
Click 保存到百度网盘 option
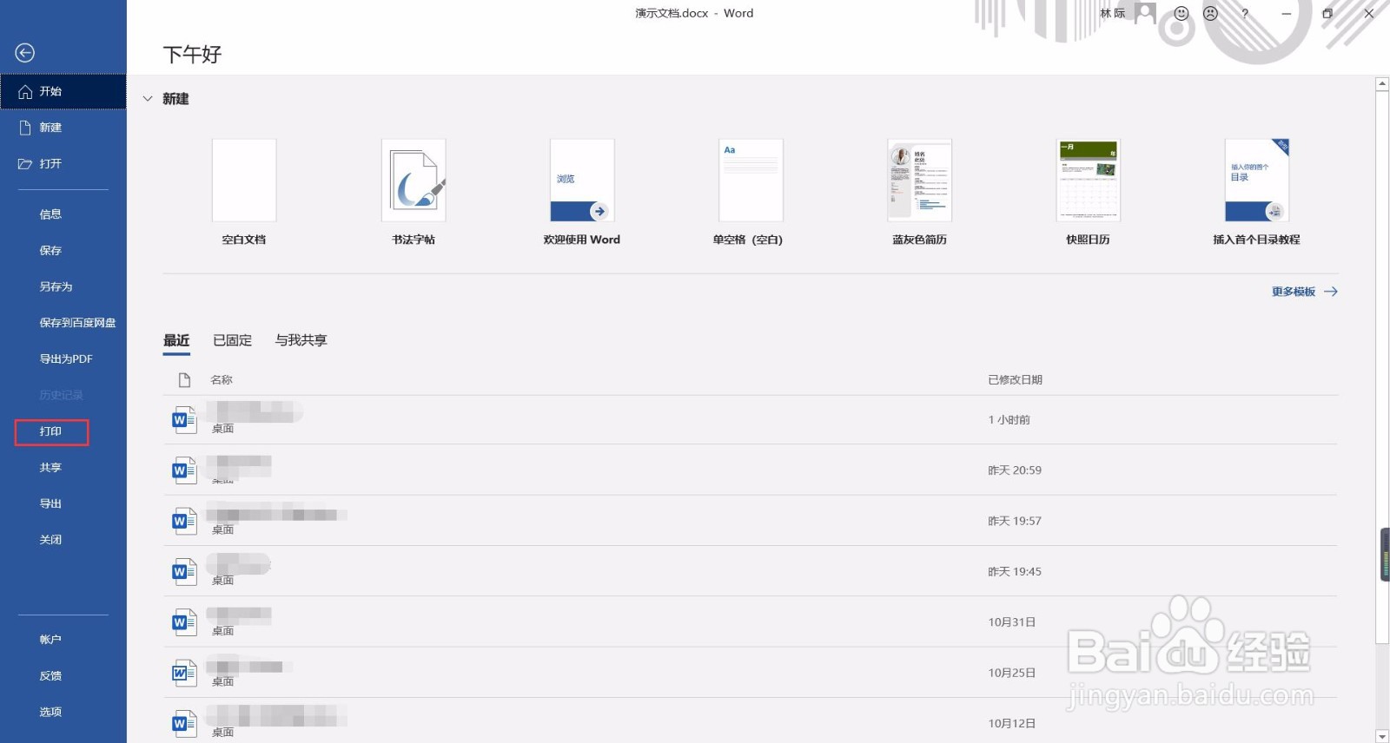tap(77, 323)
